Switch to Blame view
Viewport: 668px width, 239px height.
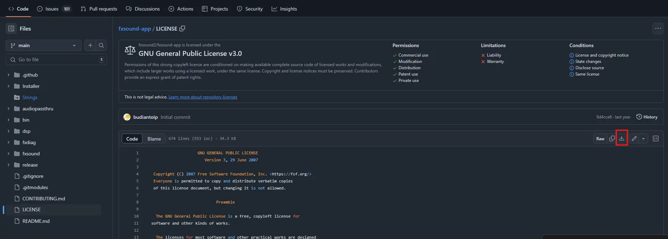tap(154, 139)
